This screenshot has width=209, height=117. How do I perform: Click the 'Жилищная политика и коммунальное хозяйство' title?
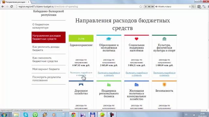tap(137, 95)
